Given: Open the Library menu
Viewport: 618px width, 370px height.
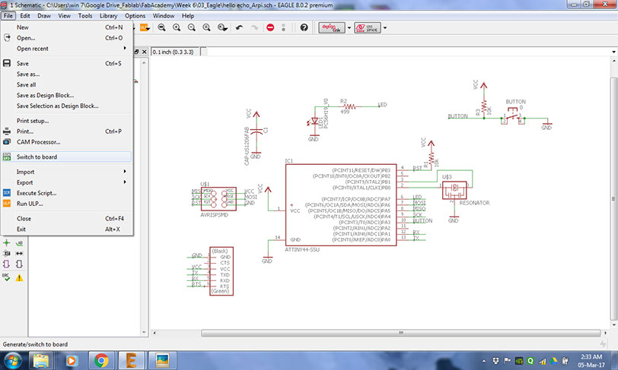Looking at the screenshot, I should [x=108, y=16].
